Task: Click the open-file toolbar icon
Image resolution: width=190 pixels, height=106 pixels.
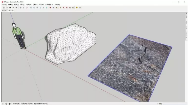Action: 7,7
